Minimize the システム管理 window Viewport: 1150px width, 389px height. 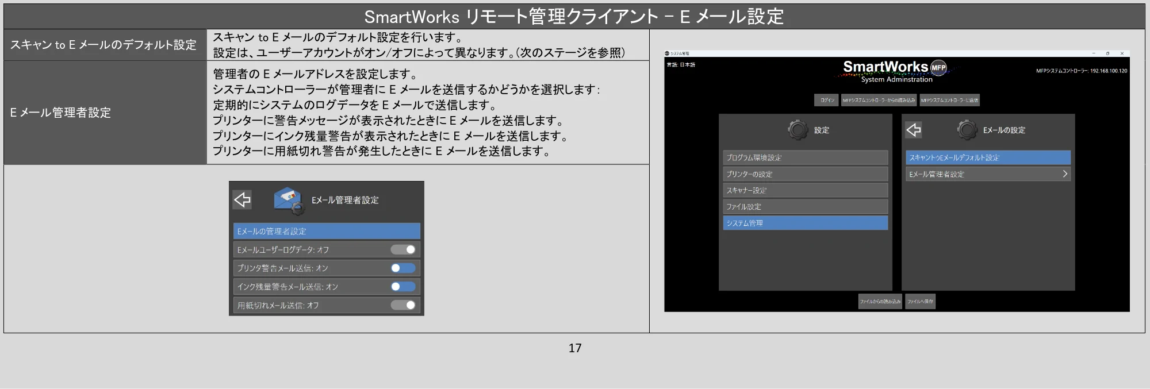(x=1093, y=53)
